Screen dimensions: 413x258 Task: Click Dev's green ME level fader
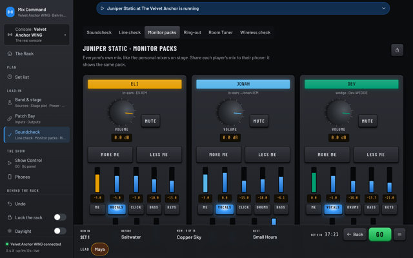[314, 180]
